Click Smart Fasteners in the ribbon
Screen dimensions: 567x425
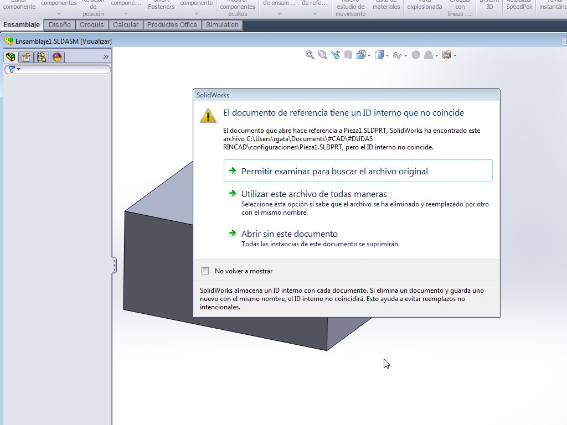[x=161, y=4]
